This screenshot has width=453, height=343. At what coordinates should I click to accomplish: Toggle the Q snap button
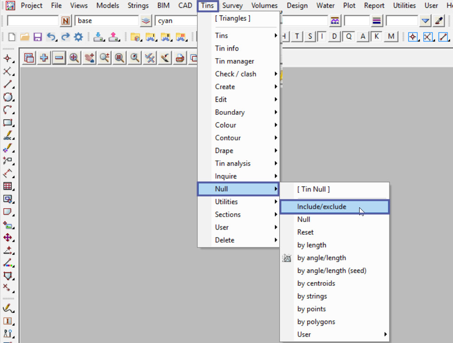tap(348, 37)
